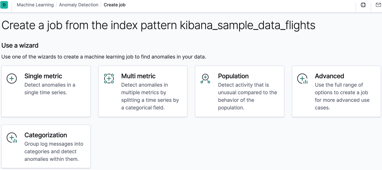This screenshot has height=170, width=382.
Task: Click the 'Use a wizard' heading
Action: click(20, 45)
